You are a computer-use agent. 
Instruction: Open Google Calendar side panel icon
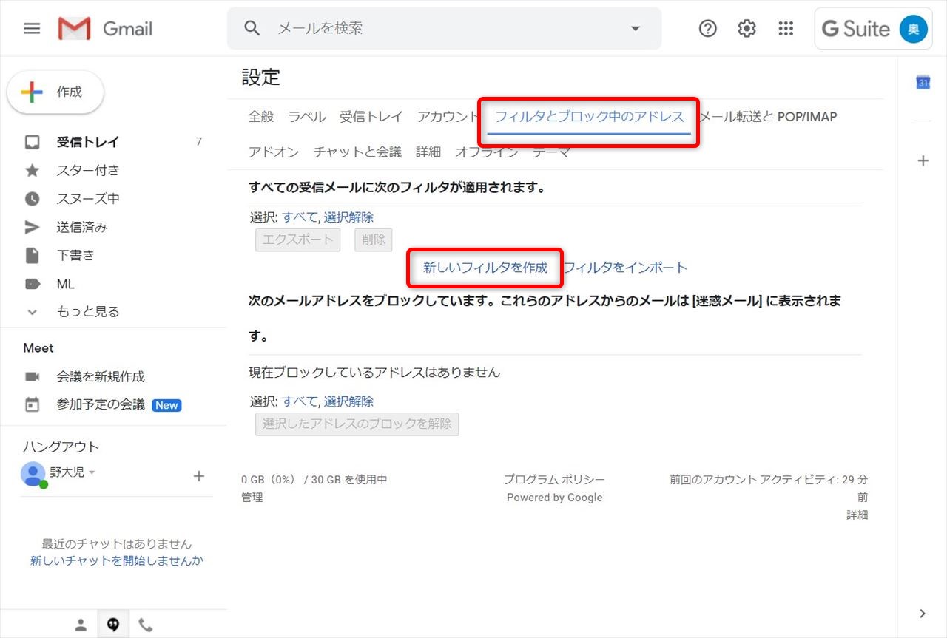click(x=923, y=82)
